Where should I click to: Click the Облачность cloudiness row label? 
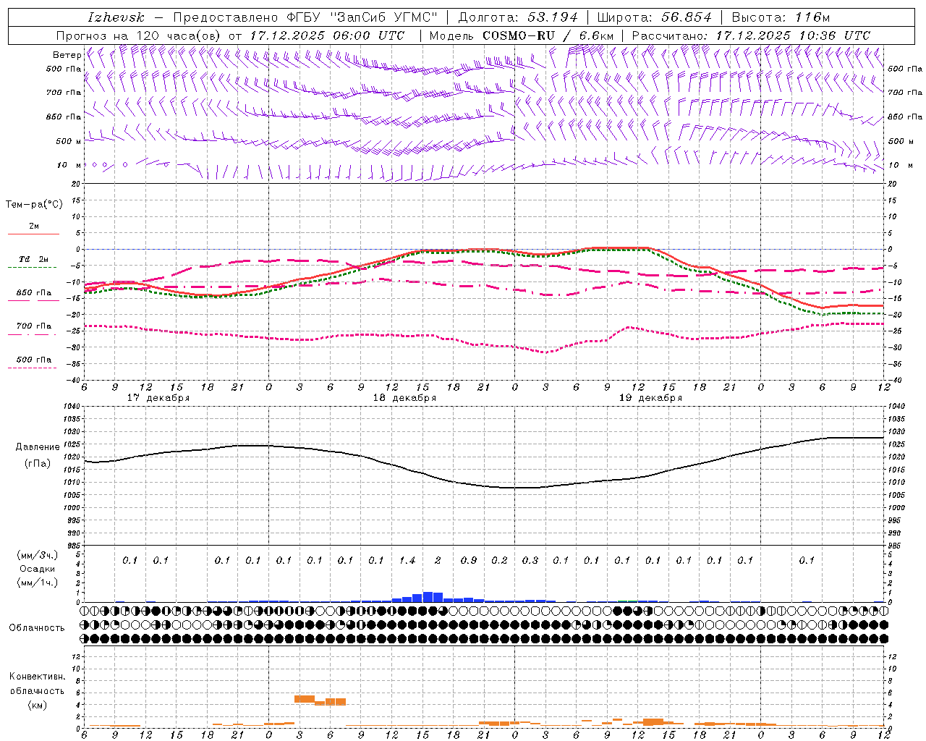[37, 628]
